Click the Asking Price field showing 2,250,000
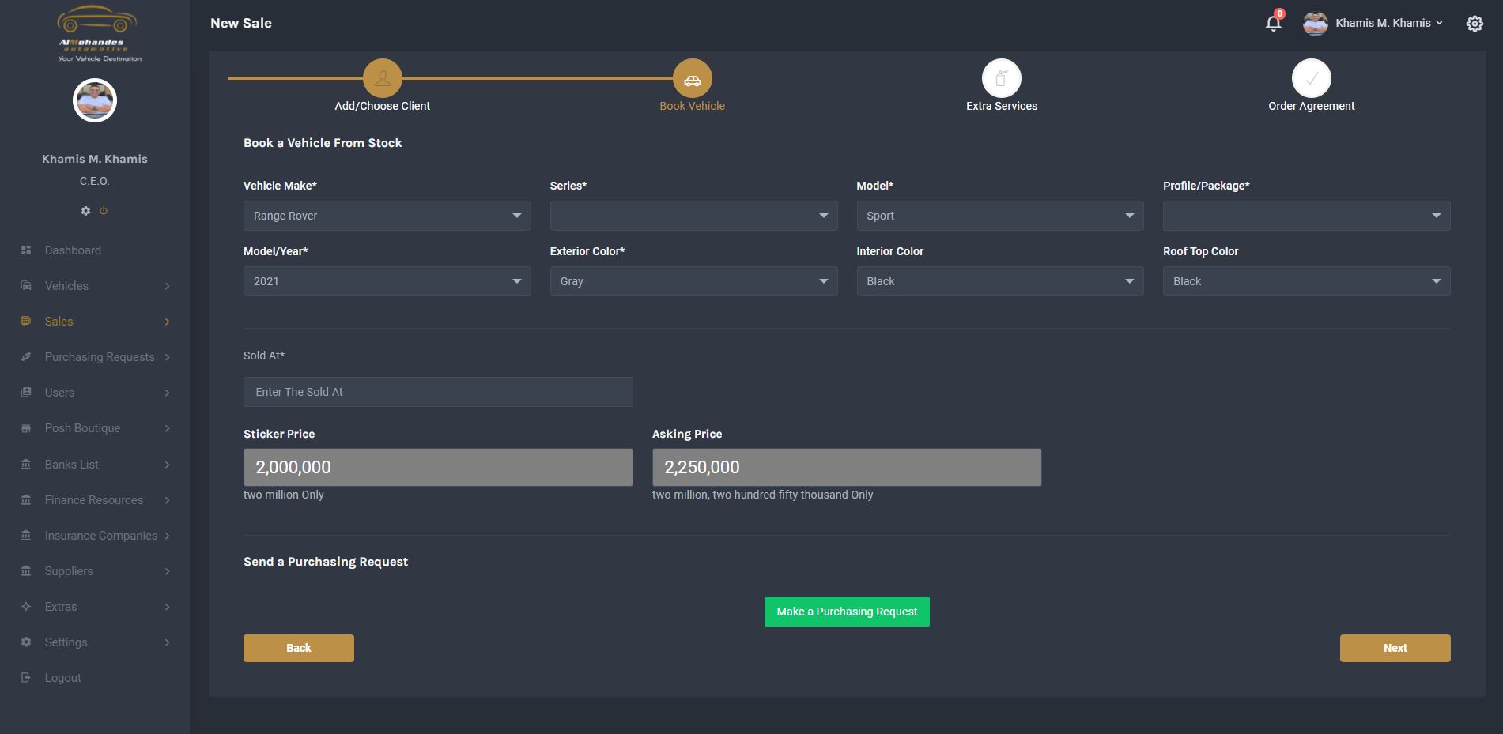This screenshot has width=1503, height=734. click(847, 467)
